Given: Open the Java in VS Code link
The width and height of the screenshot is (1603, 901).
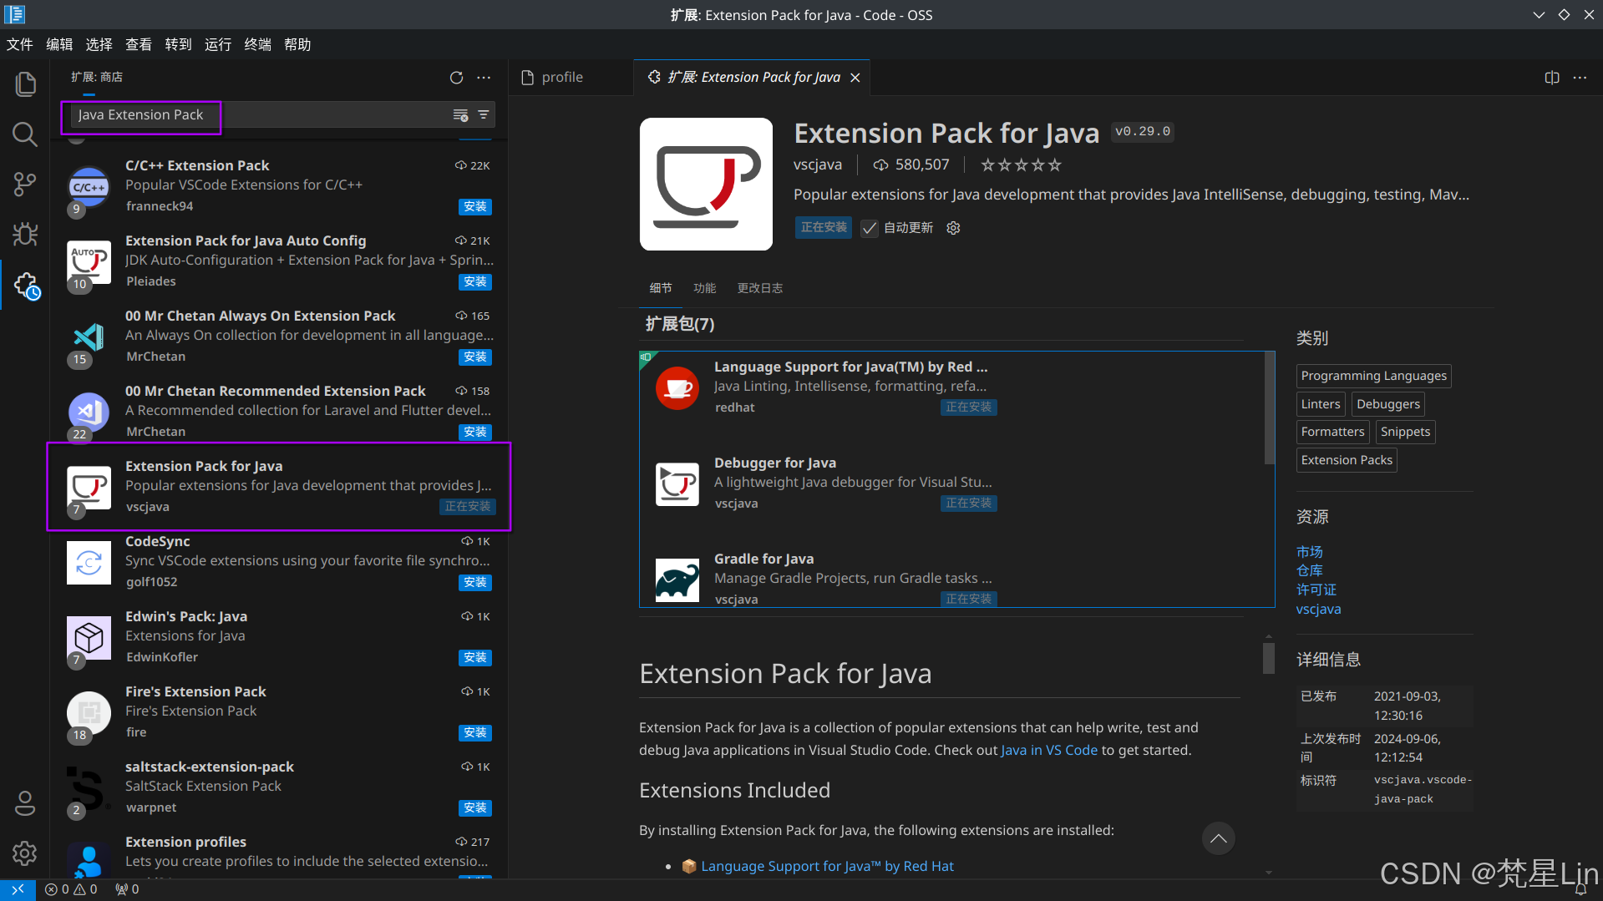Looking at the screenshot, I should click(x=1048, y=749).
